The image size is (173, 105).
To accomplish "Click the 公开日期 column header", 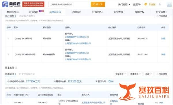I will pyautogui.click(x=141, y=27).
